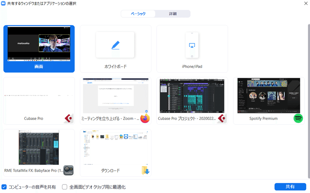Uncheck コンピューターの音声を共有 checkbox
Viewport: 310px width, 193px height.
(x=4, y=187)
